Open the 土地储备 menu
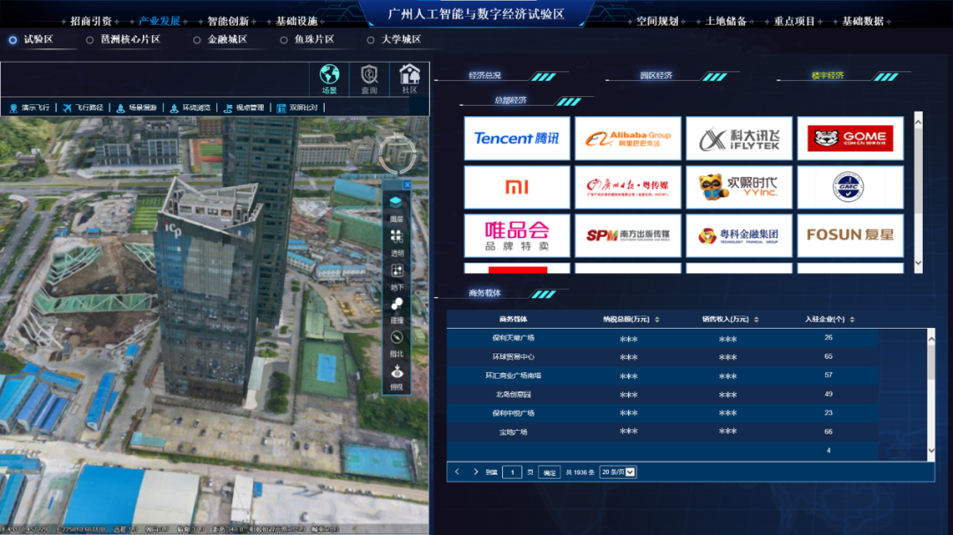Viewport: 953px width, 535px height. 725,21
